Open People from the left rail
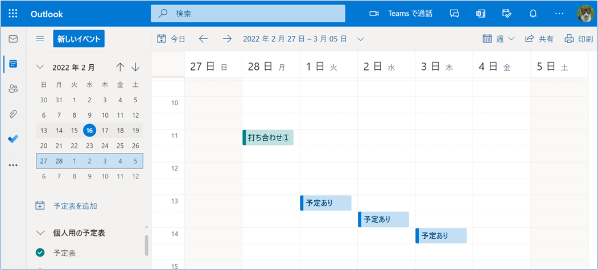 tap(13, 89)
